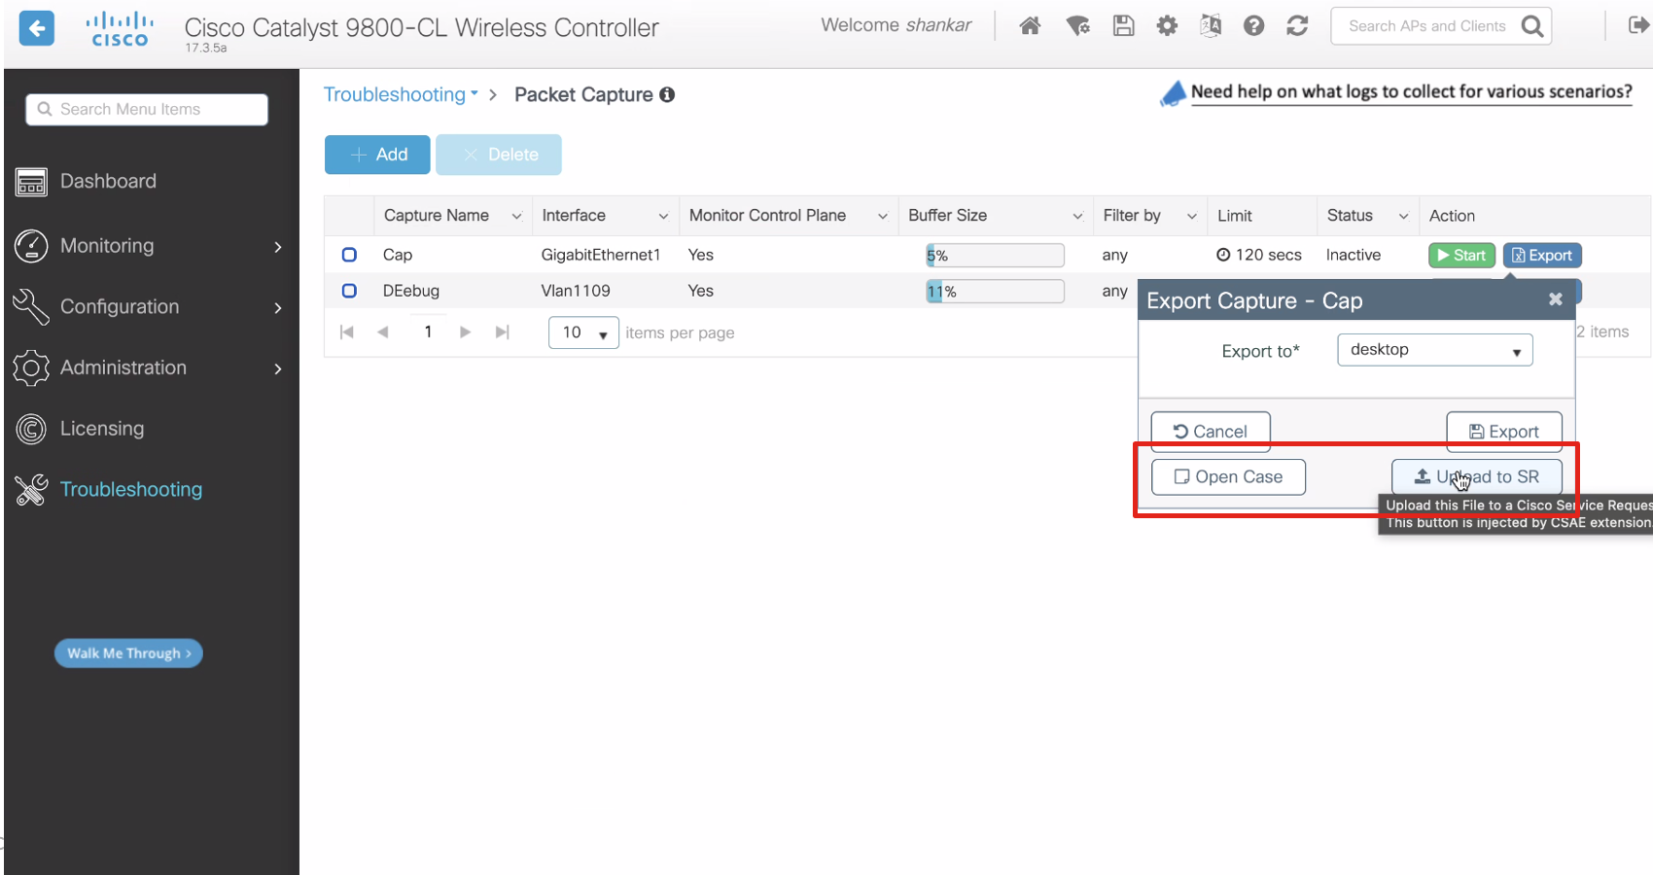The height and width of the screenshot is (875, 1653).
Task: Click Search Menu Items field
Action: point(147,110)
